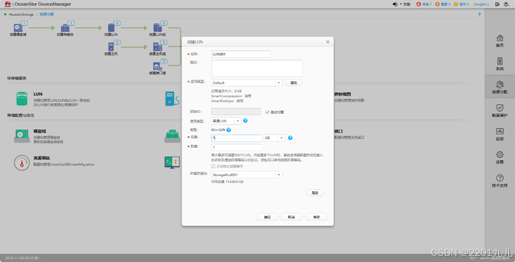Click the Huawei.Storage breadcrumb
This screenshot has height=262, width=515.
[x=21, y=14]
